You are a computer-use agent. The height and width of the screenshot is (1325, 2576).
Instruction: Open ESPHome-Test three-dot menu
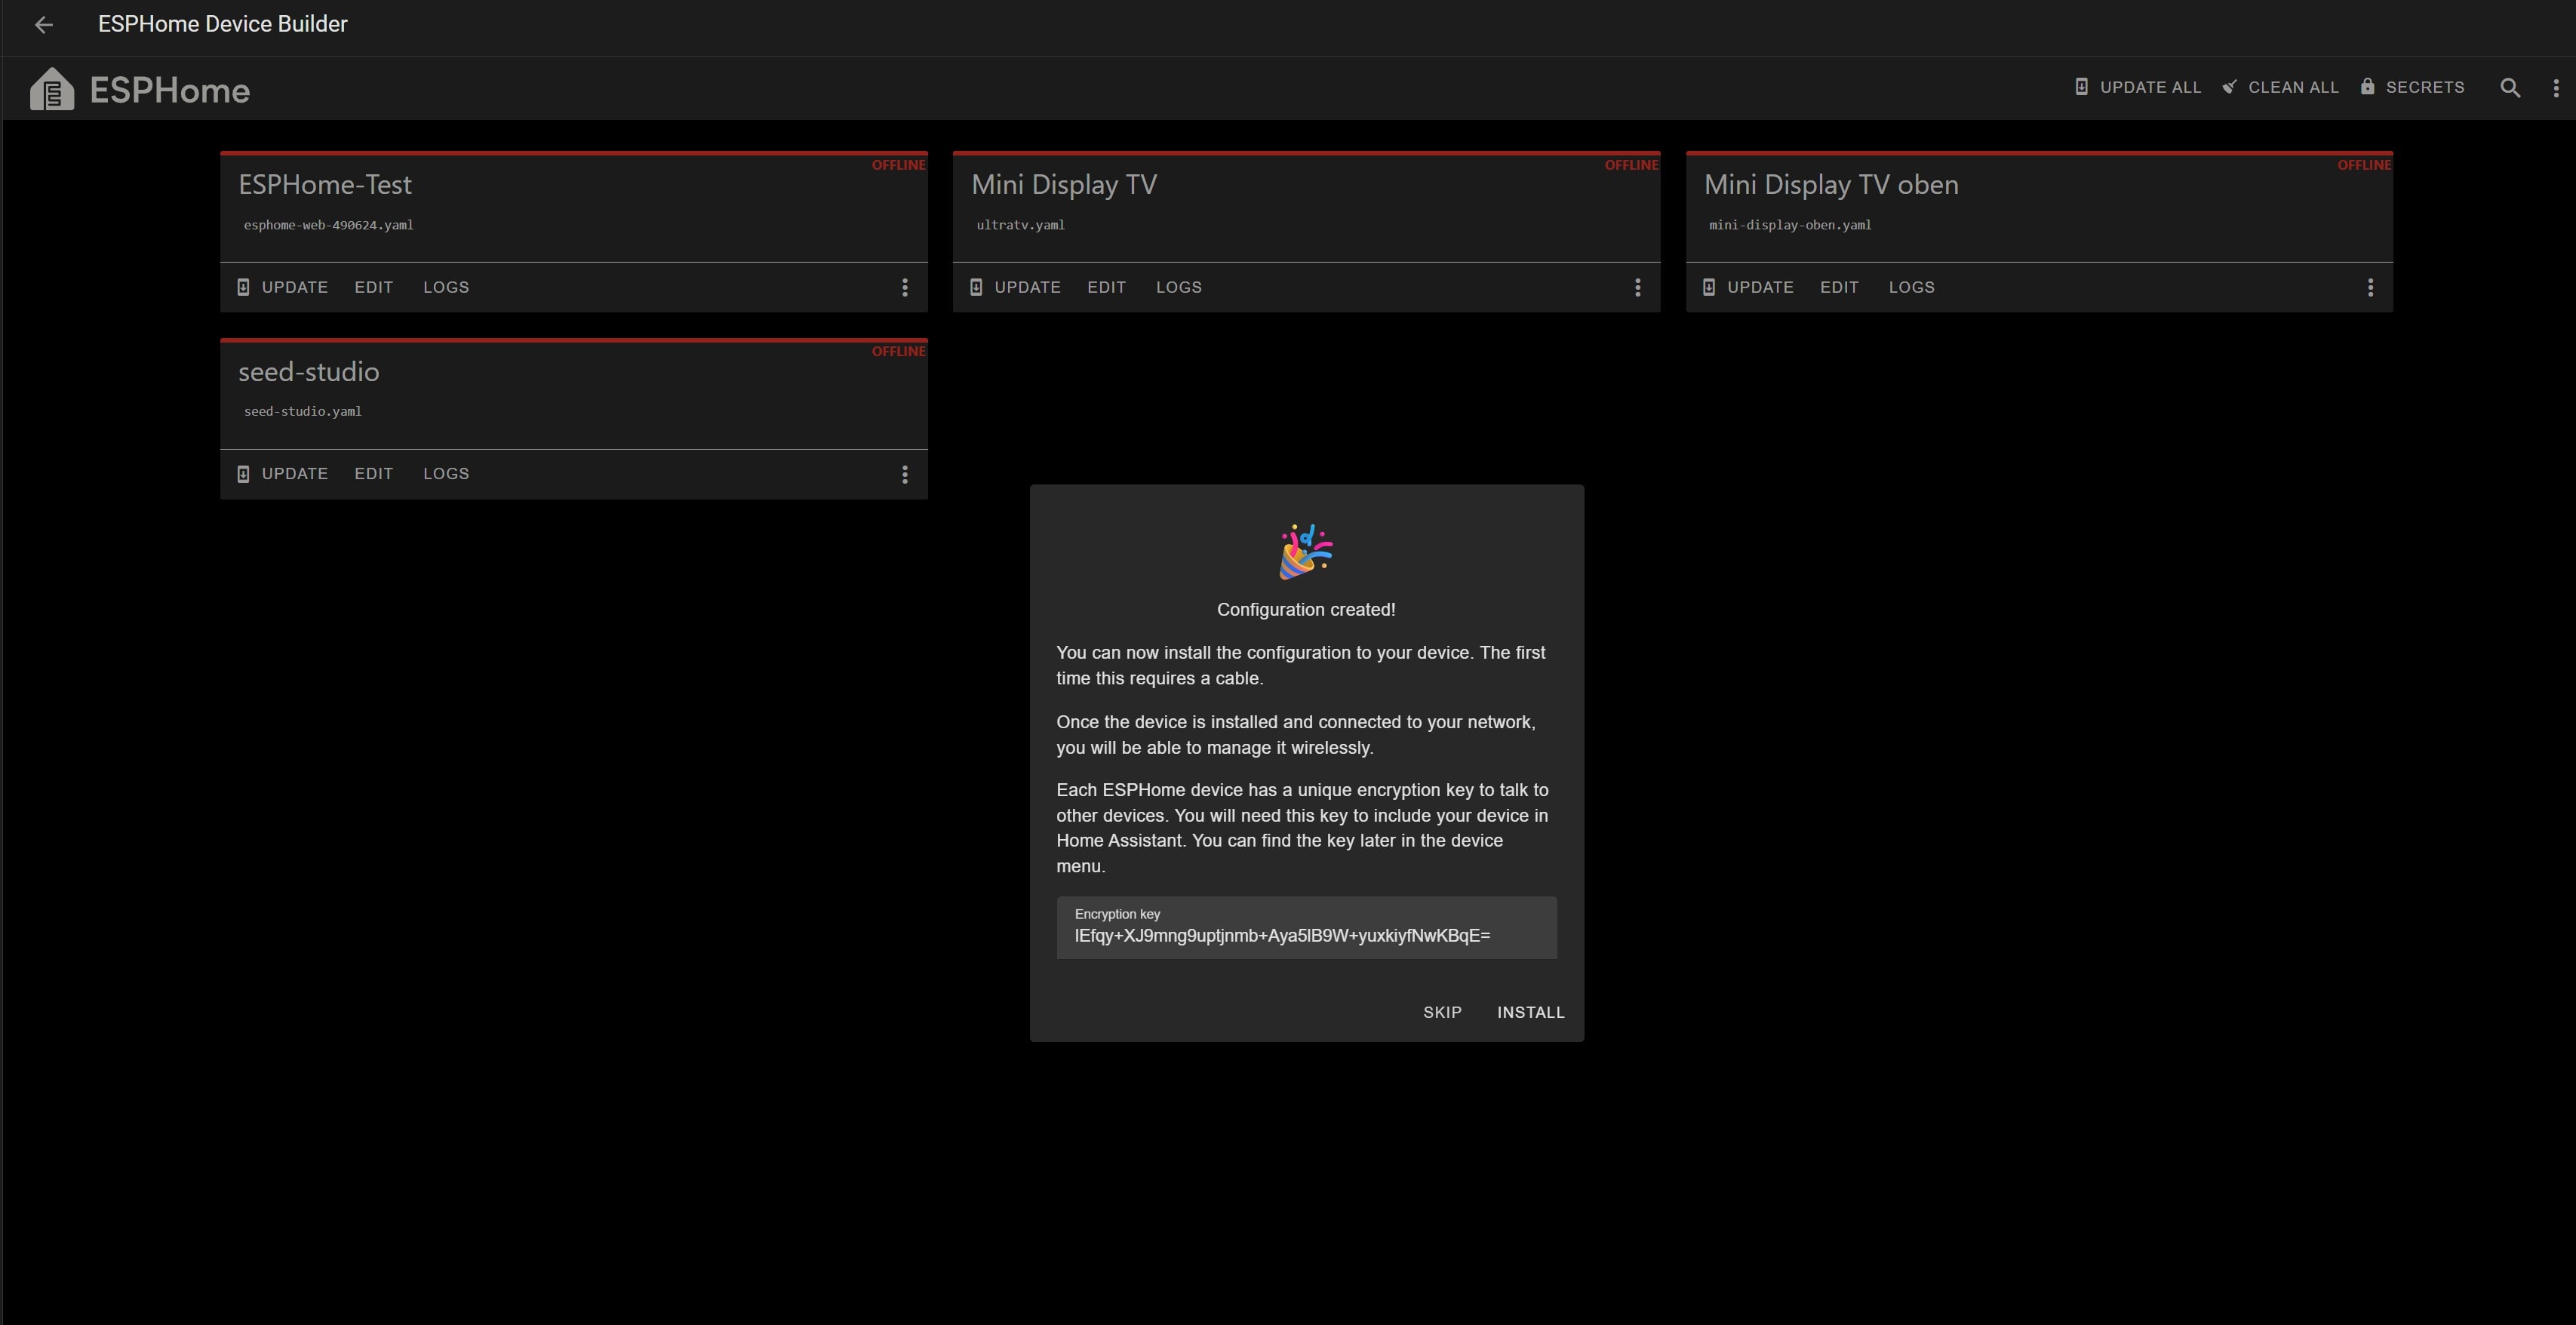[x=904, y=288]
